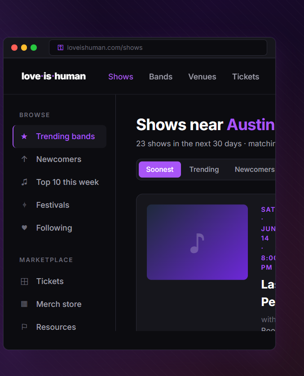Click the red close window button

[14, 48]
